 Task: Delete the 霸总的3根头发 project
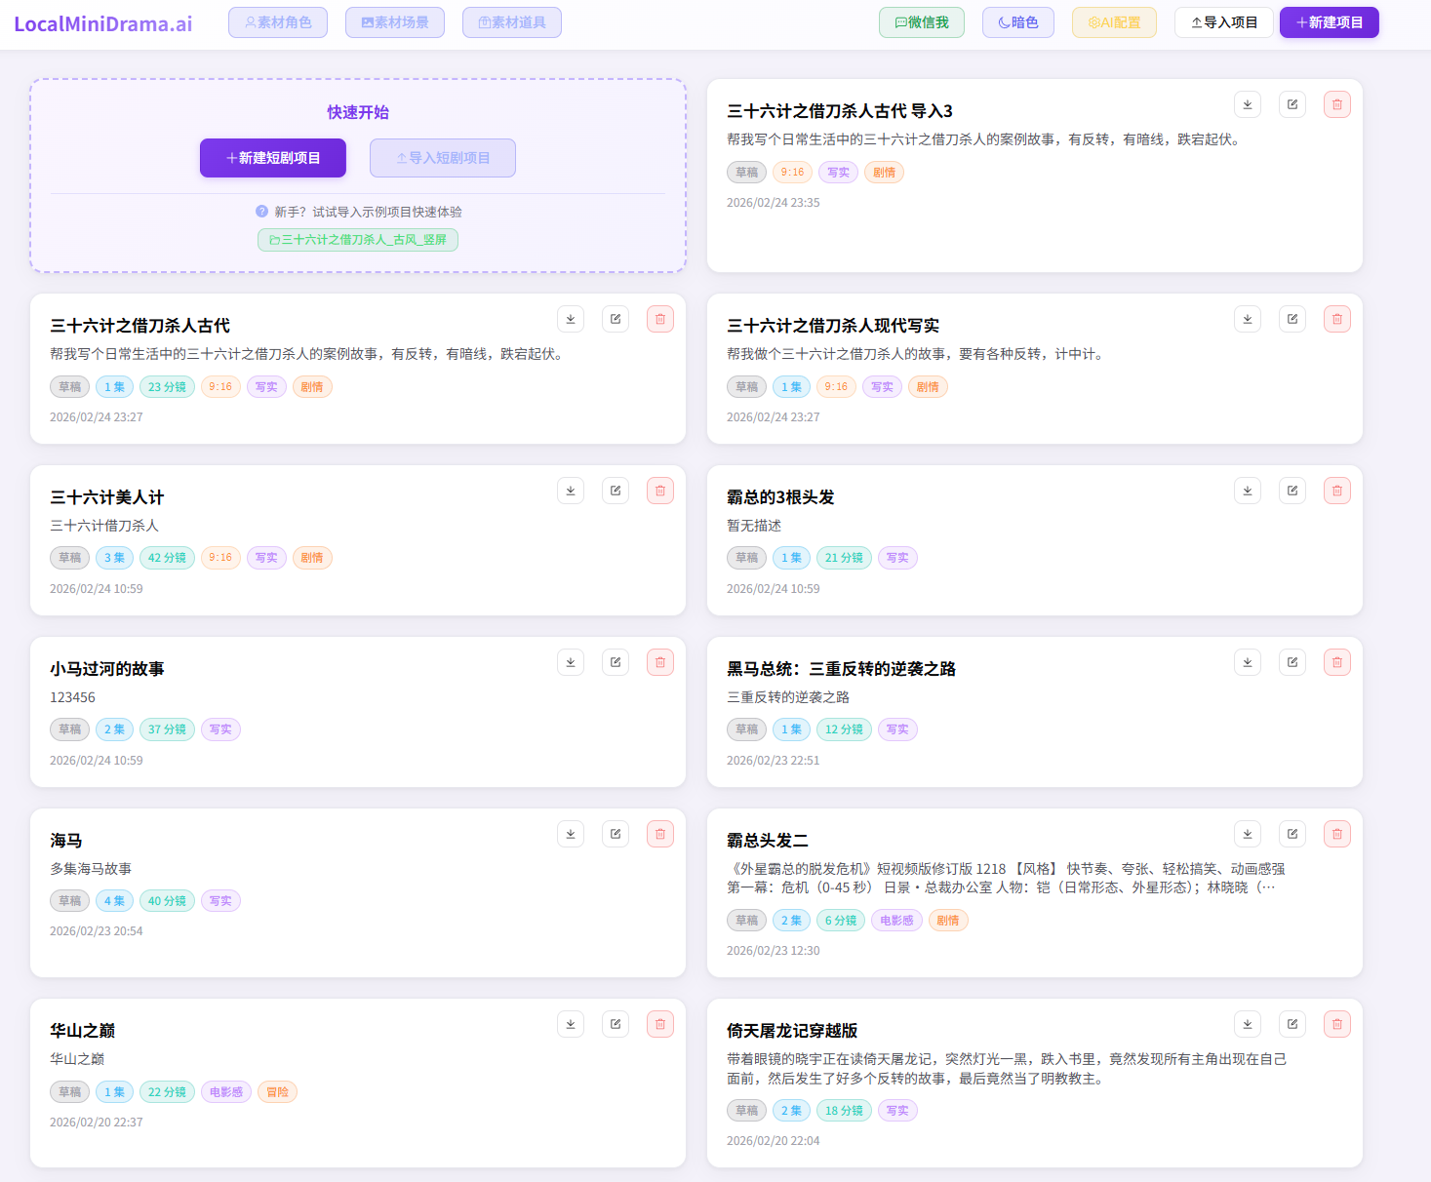(1337, 491)
